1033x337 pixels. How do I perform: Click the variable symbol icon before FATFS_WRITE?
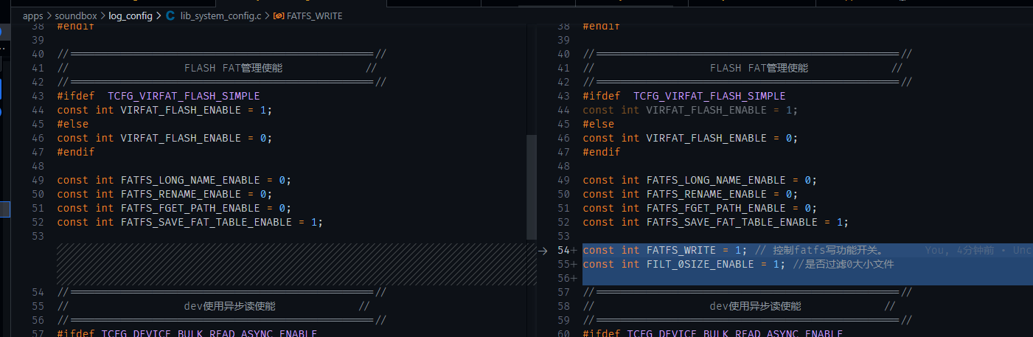[x=279, y=15]
